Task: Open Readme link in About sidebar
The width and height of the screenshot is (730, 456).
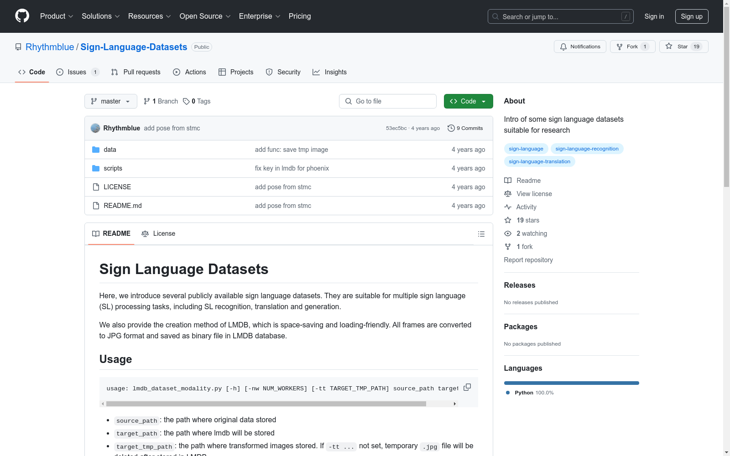Action: [522, 181]
